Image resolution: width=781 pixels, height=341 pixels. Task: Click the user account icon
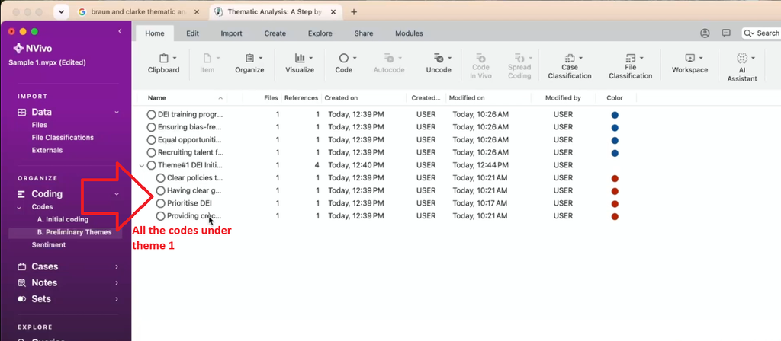click(705, 33)
